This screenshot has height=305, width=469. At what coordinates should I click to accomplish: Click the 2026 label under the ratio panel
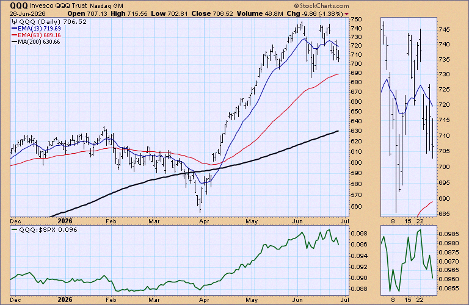pos(65,300)
